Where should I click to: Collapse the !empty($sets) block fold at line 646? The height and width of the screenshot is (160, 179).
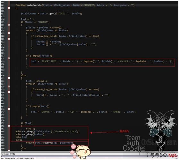pyautogui.click(x=9, y=109)
